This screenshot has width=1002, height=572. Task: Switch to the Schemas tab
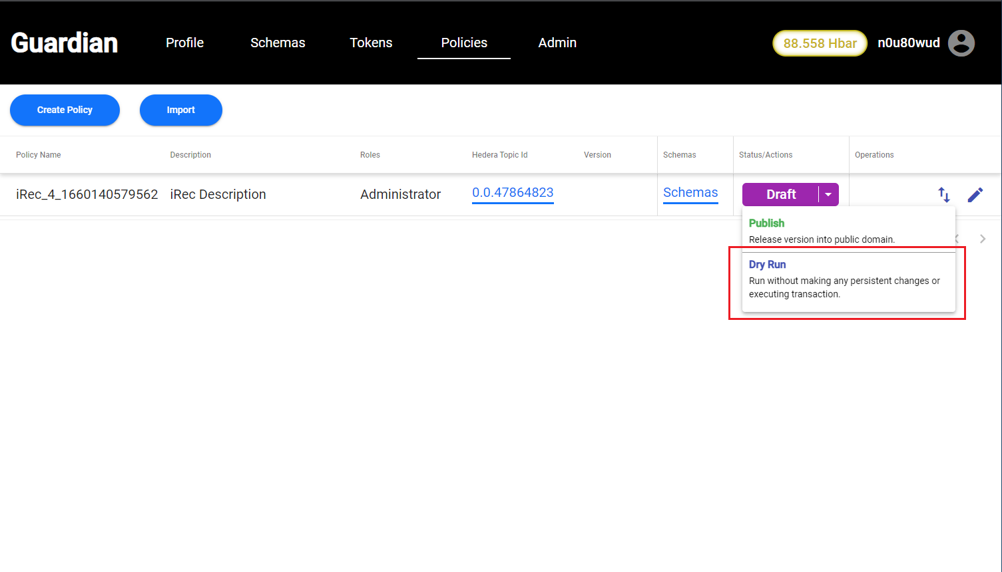[278, 43]
